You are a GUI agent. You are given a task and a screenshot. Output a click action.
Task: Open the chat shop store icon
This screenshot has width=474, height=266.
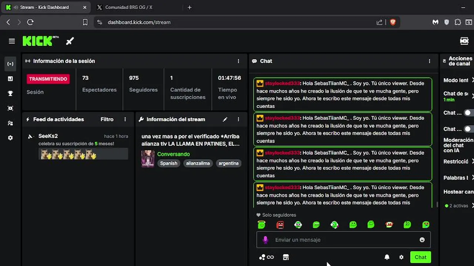tap(286, 257)
